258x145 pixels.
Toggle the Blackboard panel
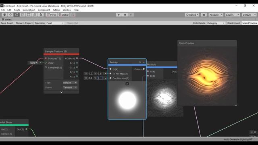click(233, 23)
